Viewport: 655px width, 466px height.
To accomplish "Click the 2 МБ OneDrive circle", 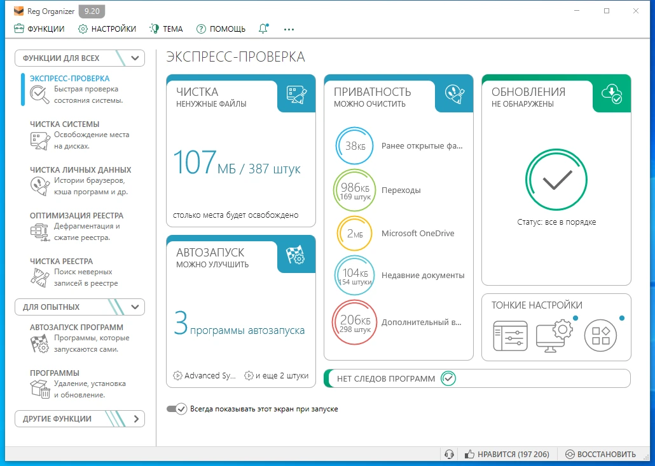I will coord(354,234).
